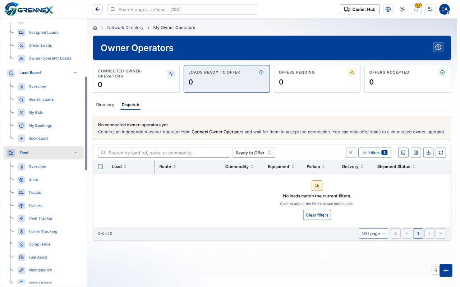The width and height of the screenshot is (460, 287).
Task: Click the Carrier Hub button
Action: [360, 9]
